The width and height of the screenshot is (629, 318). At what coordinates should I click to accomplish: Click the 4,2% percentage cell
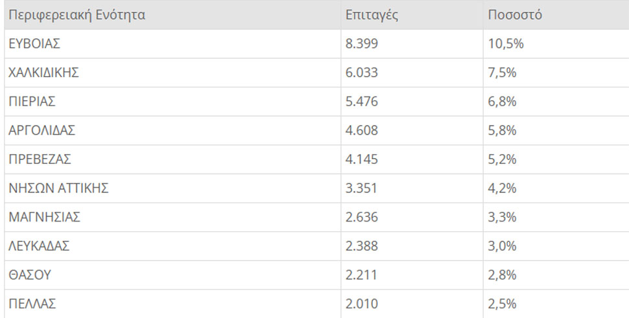(503, 188)
